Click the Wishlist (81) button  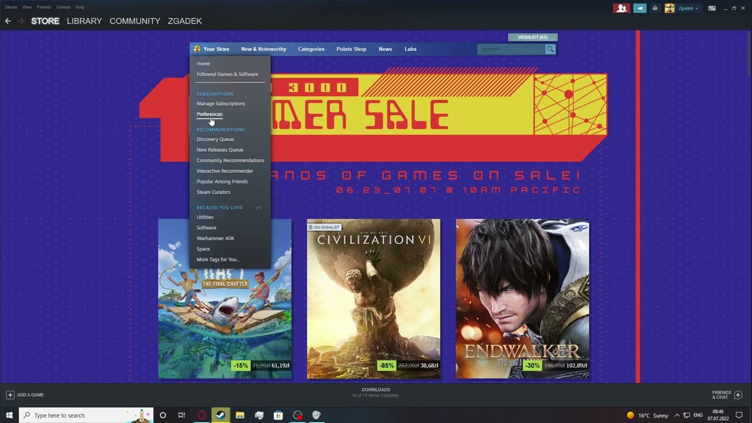532,37
